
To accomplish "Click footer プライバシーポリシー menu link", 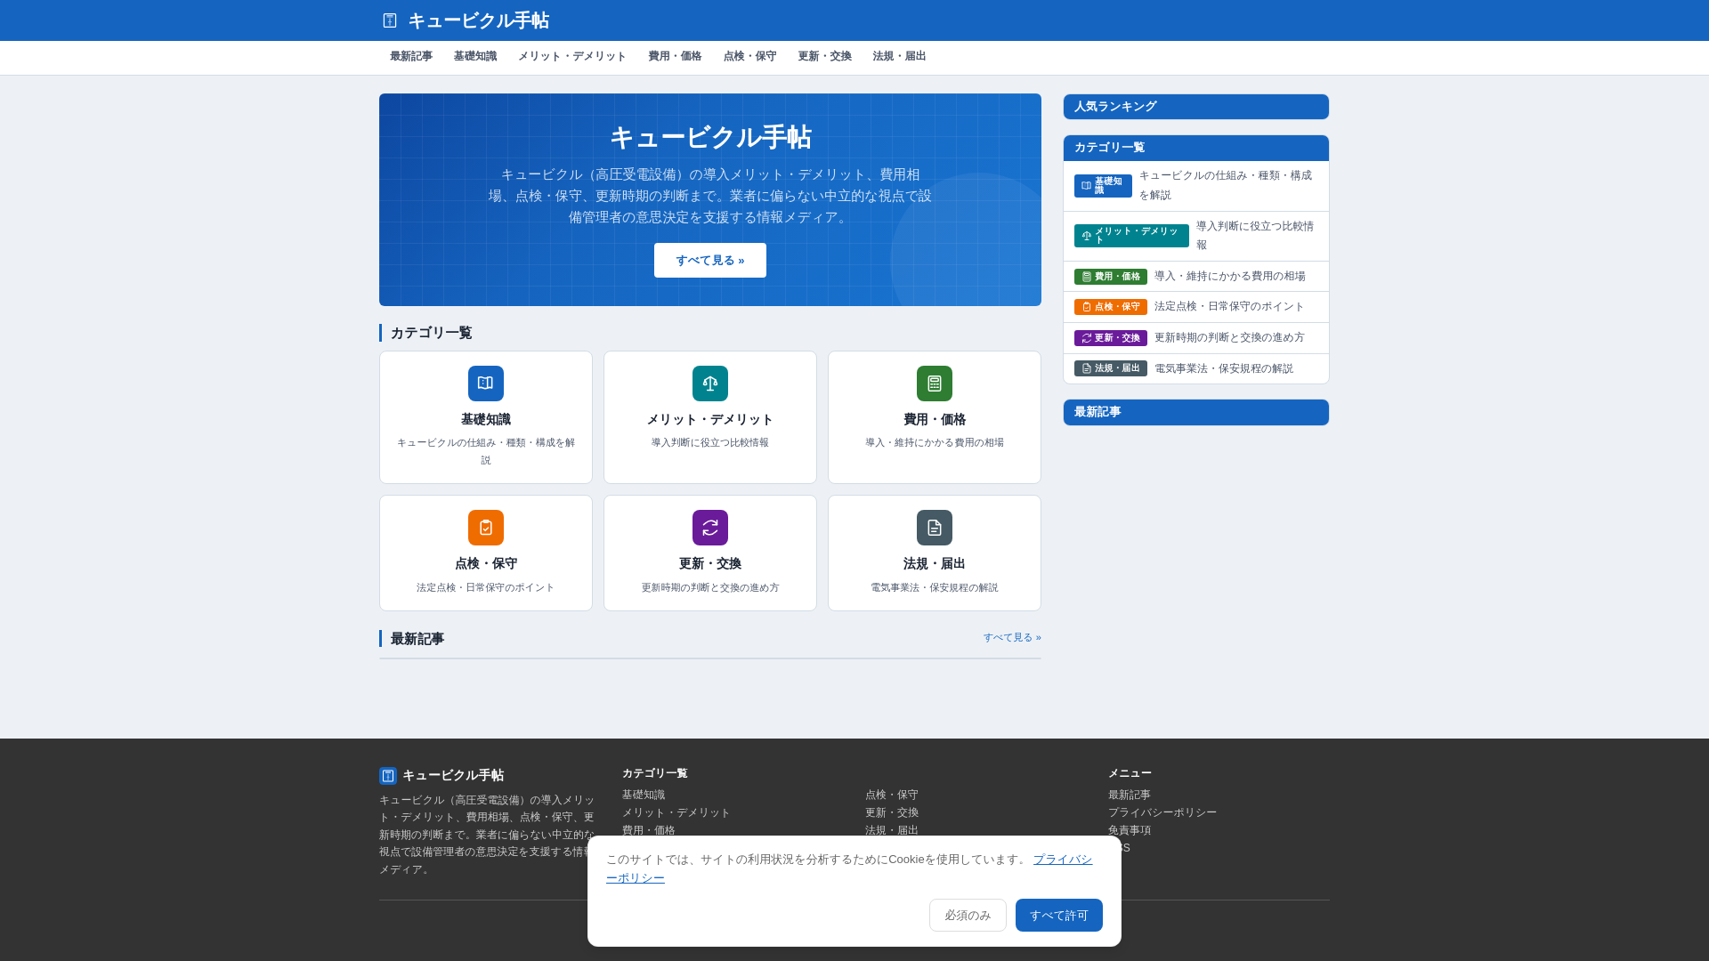I will pyautogui.click(x=1162, y=813).
